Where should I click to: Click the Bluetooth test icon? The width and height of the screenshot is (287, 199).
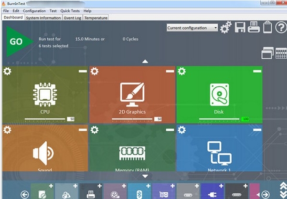(139, 195)
